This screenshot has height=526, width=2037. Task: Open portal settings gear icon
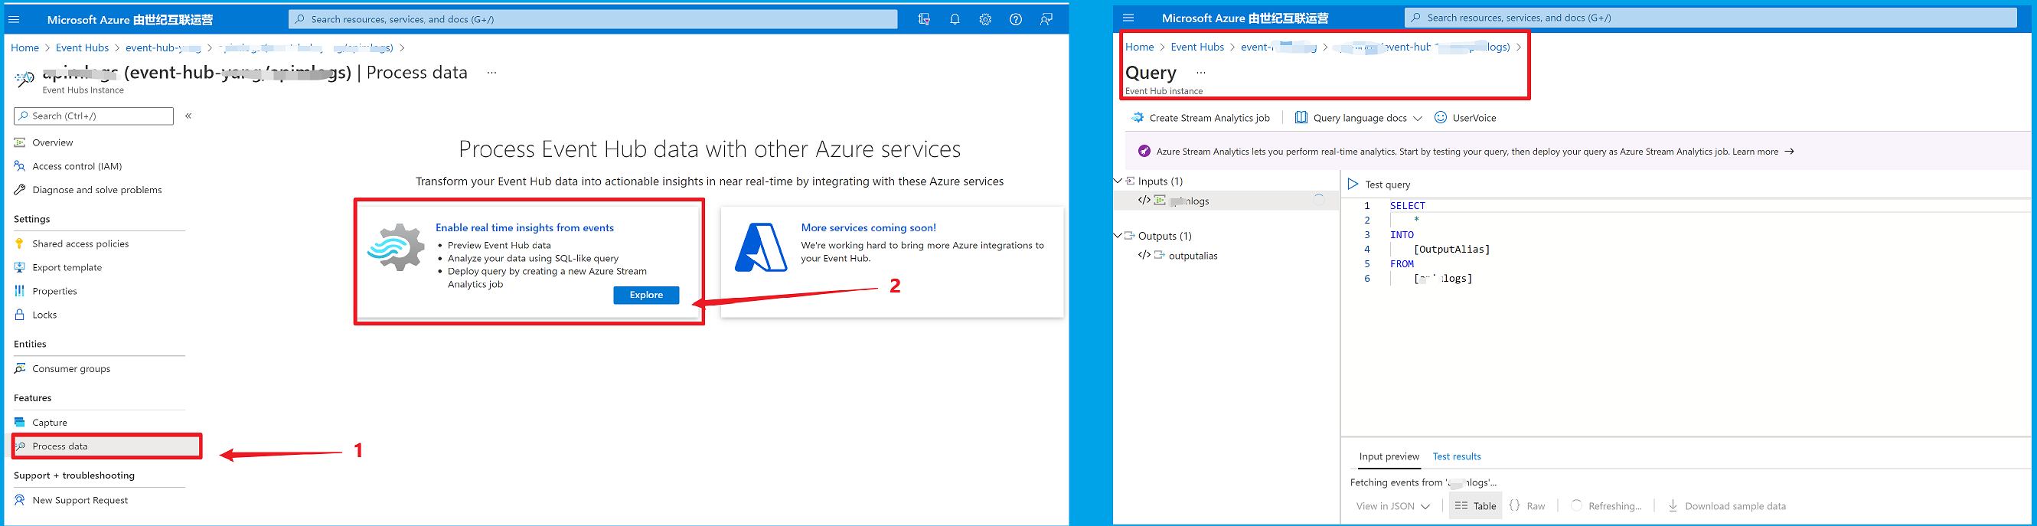[x=984, y=19]
